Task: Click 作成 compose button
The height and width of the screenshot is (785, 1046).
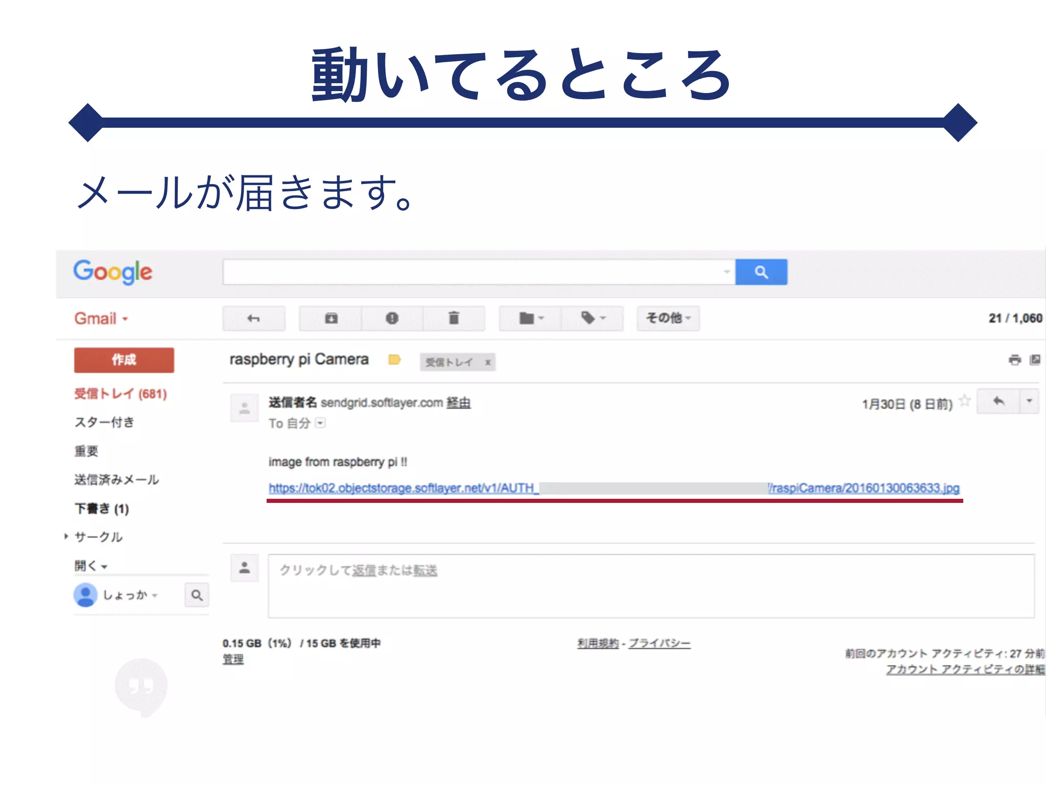Action: click(x=124, y=360)
